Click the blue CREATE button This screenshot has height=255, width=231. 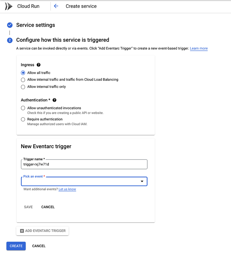tap(16, 246)
